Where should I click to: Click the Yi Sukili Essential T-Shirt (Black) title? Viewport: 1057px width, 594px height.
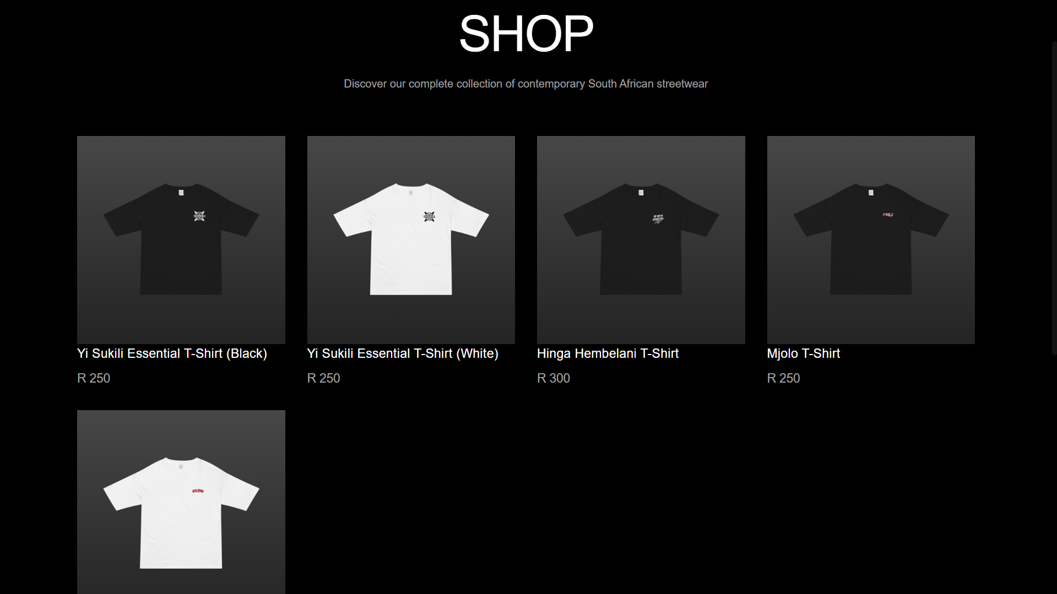point(172,353)
